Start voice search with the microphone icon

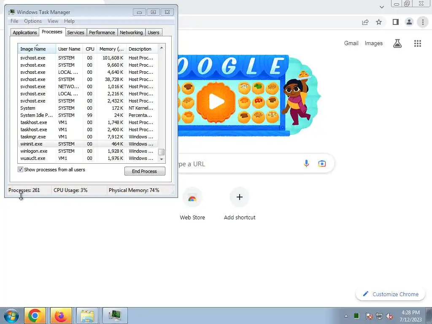(306, 163)
